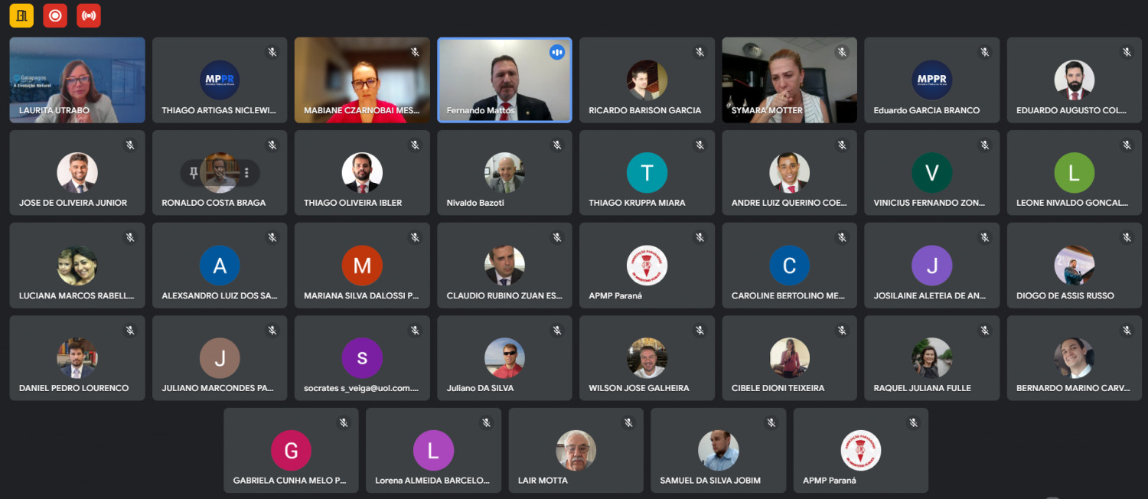The height and width of the screenshot is (499, 1148).
Task: Select the Laurita Utrabo video tile
Action: pos(77,80)
